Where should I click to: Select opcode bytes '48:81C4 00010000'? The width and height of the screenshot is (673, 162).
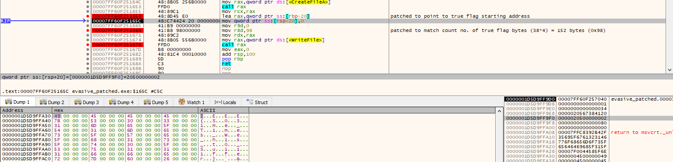[x=182, y=54]
